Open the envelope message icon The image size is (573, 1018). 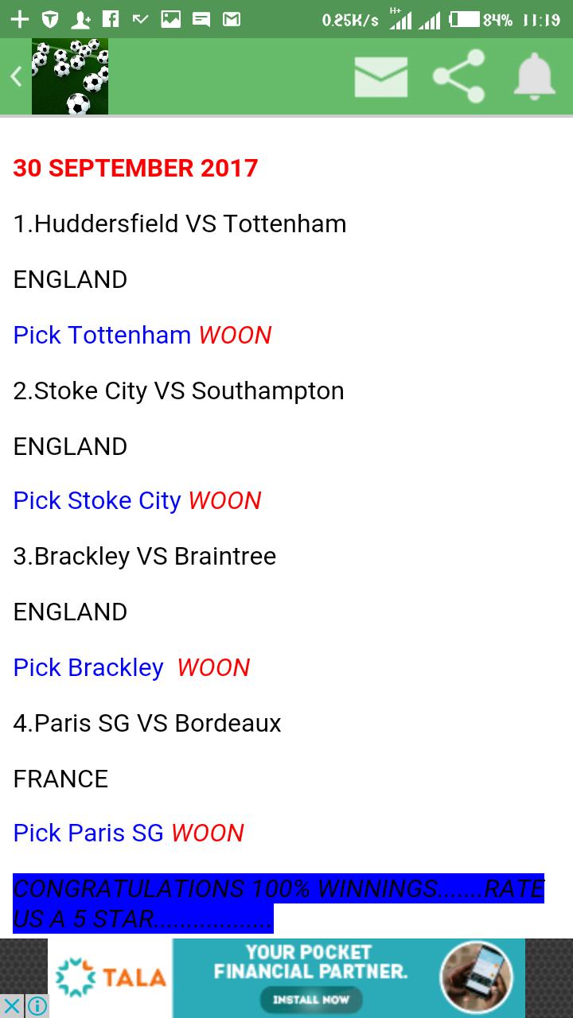[x=380, y=77]
